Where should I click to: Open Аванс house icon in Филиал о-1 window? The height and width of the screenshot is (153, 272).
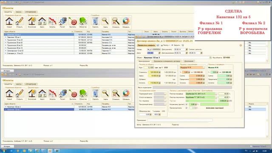42,21
